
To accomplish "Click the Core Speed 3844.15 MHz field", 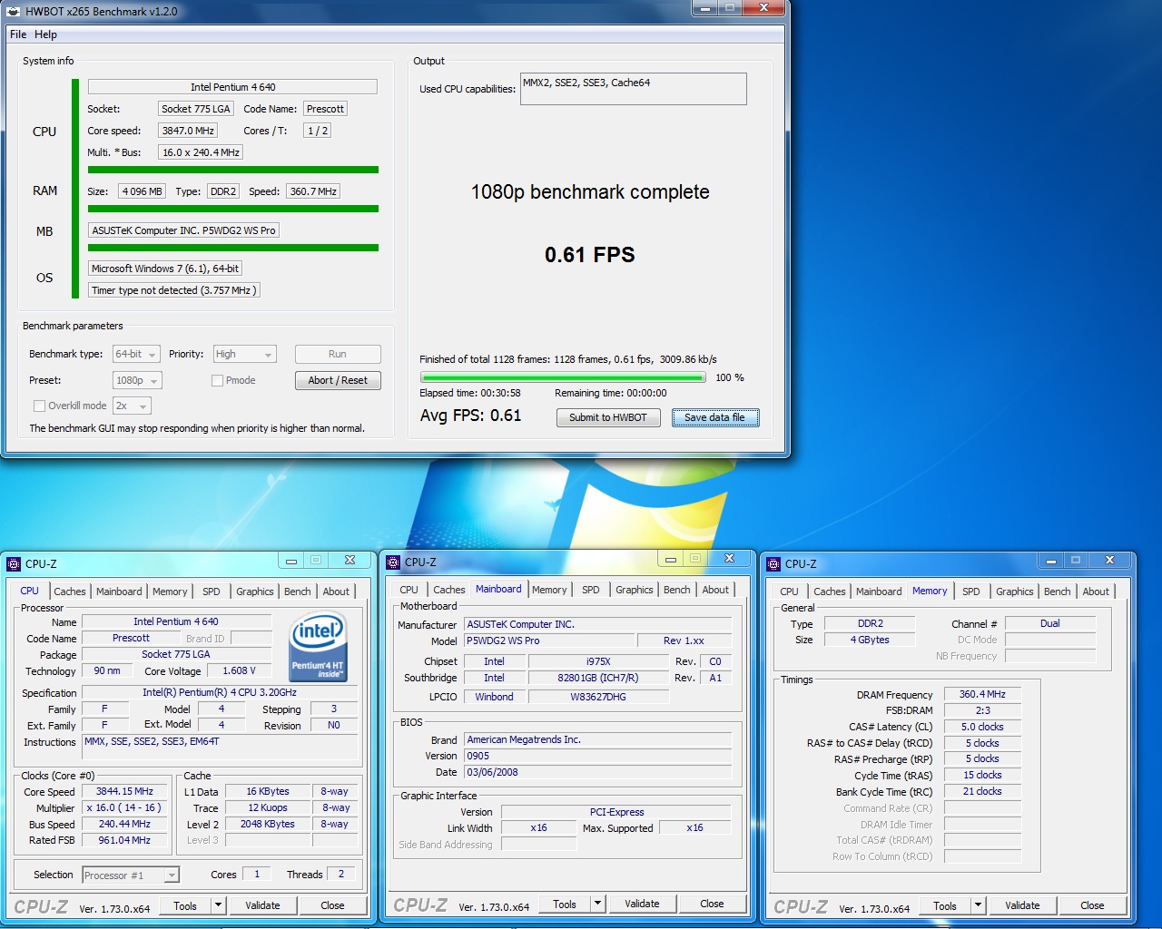I will pyautogui.click(x=124, y=791).
